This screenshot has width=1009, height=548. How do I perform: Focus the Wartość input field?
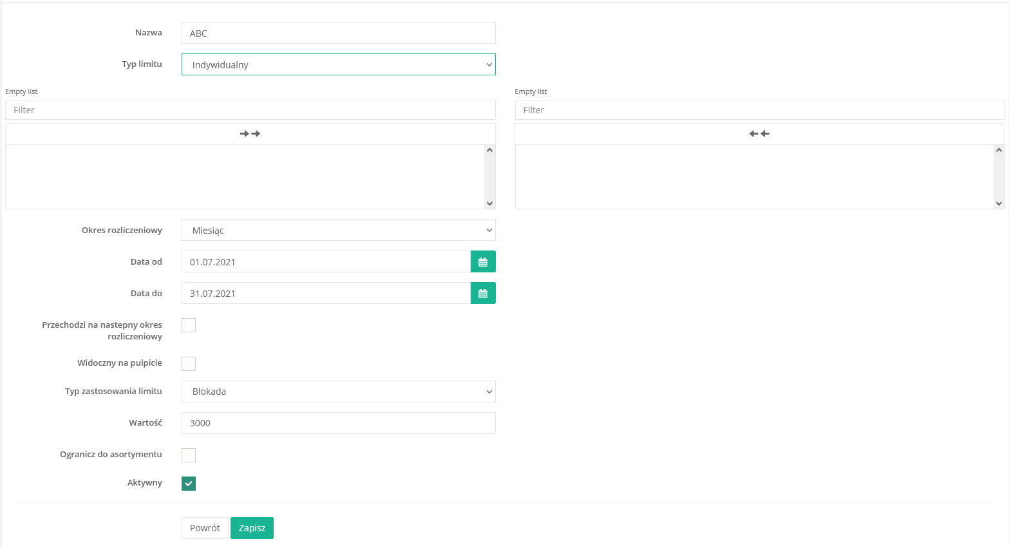[338, 423]
